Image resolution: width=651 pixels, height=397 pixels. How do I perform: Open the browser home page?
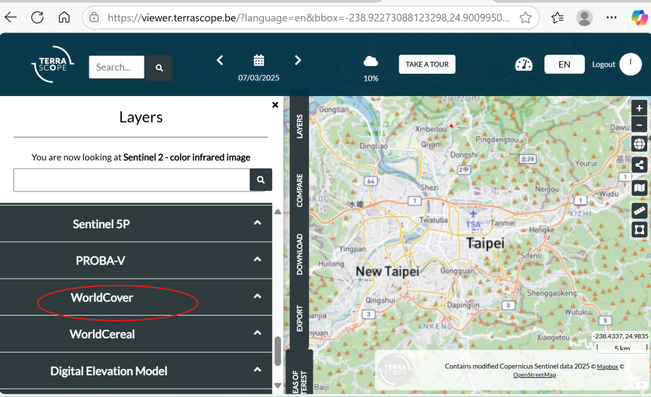click(64, 17)
